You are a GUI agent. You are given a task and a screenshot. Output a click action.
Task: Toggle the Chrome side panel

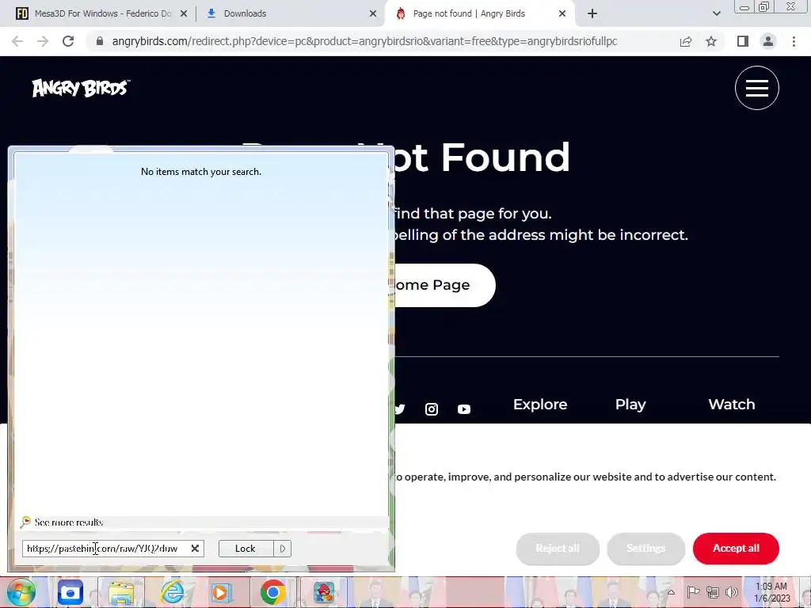pyautogui.click(x=743, y=41)
